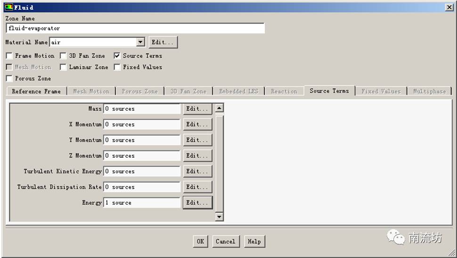This screenshot has width=457, height=258.
Task: Click the Turbulent Kinetic Energy sources field
Action: 142,171
